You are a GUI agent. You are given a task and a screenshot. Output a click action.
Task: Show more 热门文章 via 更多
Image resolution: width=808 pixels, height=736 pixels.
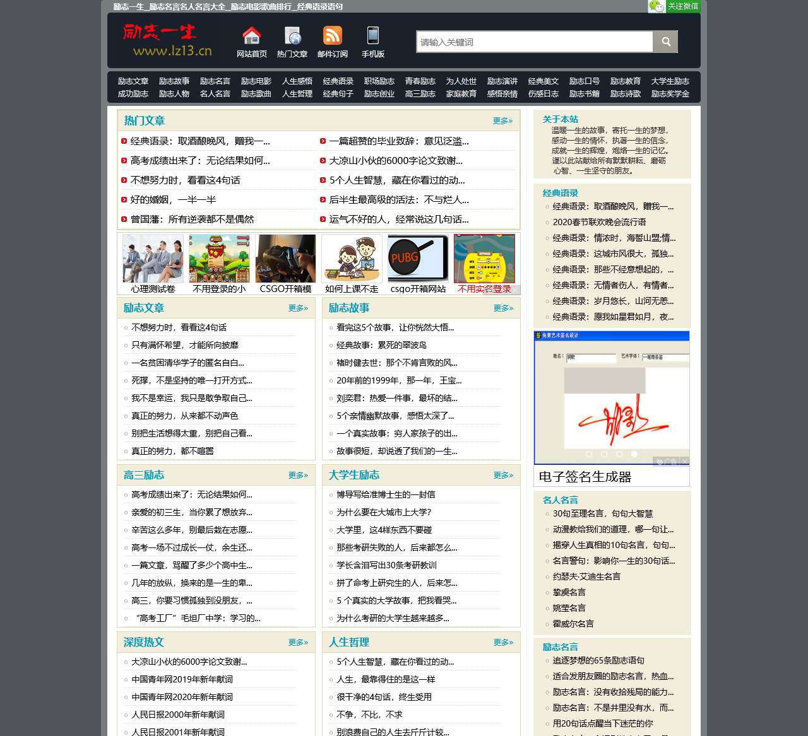503,121
